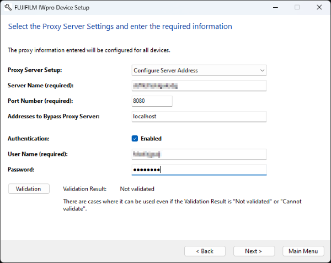The height and width of the screenshot is (263, 331).
Task: Click the maximize button in the title bar
Action: coord(297,7)
